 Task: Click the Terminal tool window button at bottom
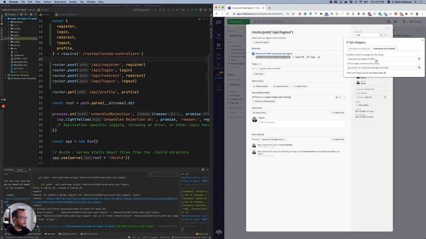50,234
